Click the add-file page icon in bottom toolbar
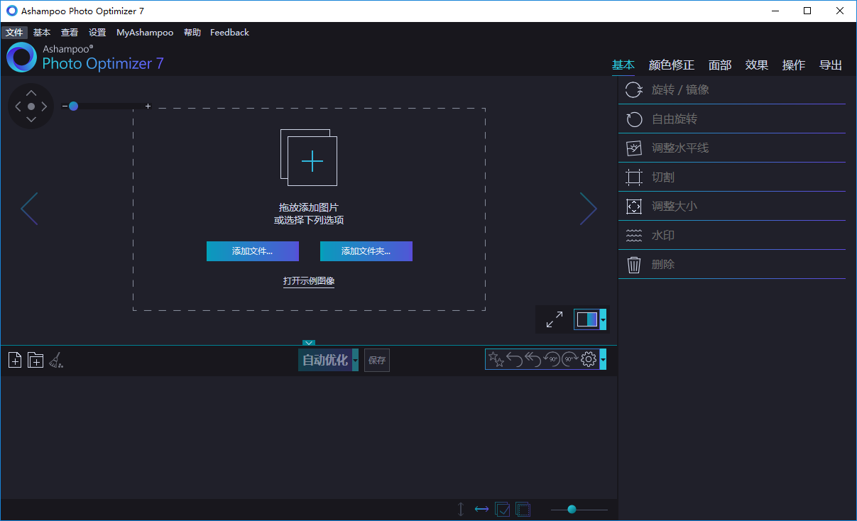857x521 pixels. (15, 361)
